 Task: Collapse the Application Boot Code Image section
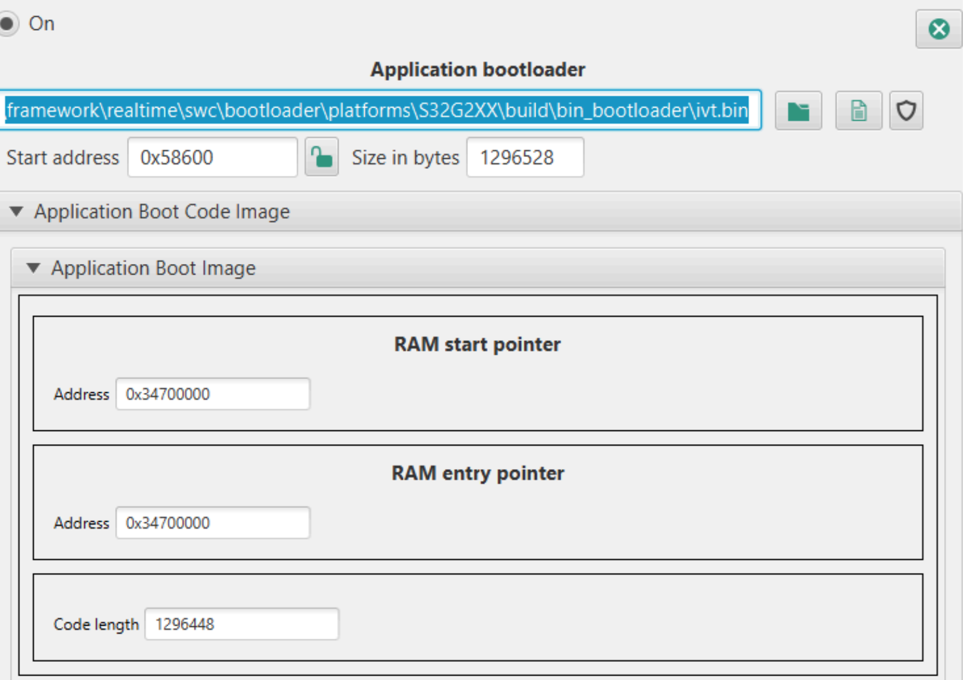pyautogui.click(x=17, y=211)
